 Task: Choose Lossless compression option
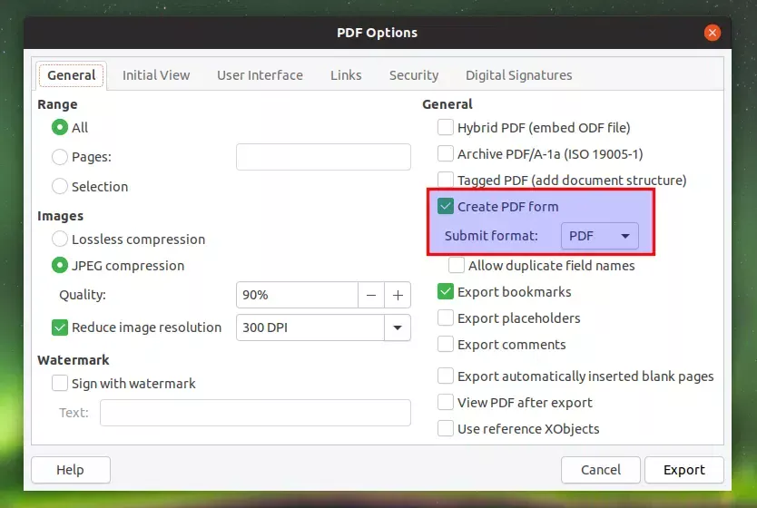pos(60,239)
